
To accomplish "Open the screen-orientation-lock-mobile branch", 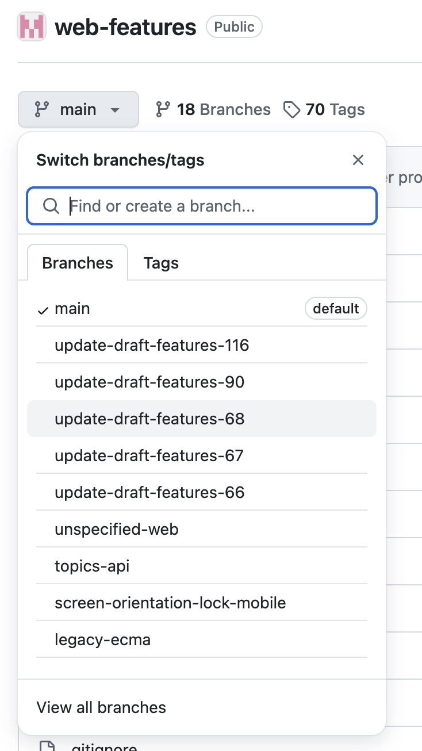I will click(202, 603).
